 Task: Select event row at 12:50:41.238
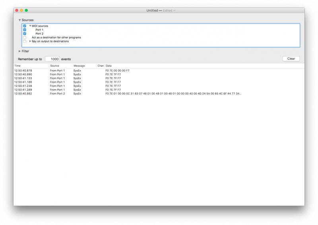[x=159, y=86]
